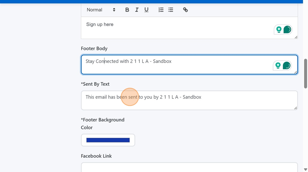Click the green chat bubble in Footer Body

[x=286, y=65]
